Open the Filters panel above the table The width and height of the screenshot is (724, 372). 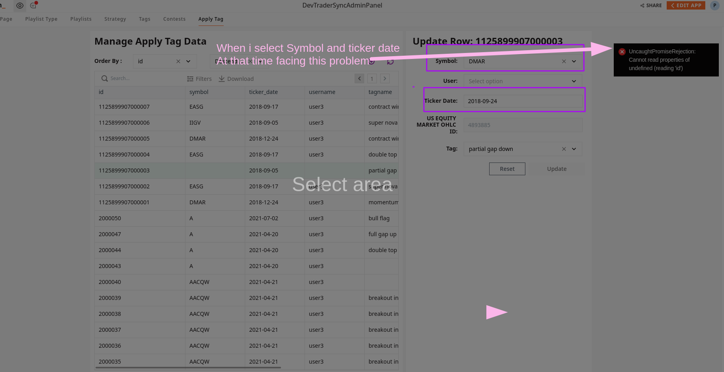(x=199, y=78)
